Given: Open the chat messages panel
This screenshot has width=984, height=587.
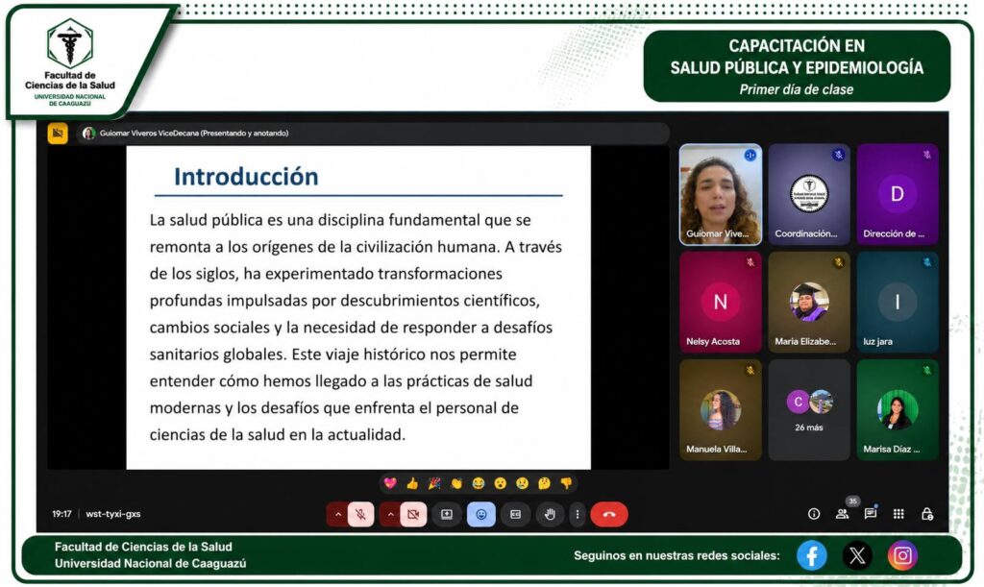Looking at the screenshot, I should (x=870, y=514).
